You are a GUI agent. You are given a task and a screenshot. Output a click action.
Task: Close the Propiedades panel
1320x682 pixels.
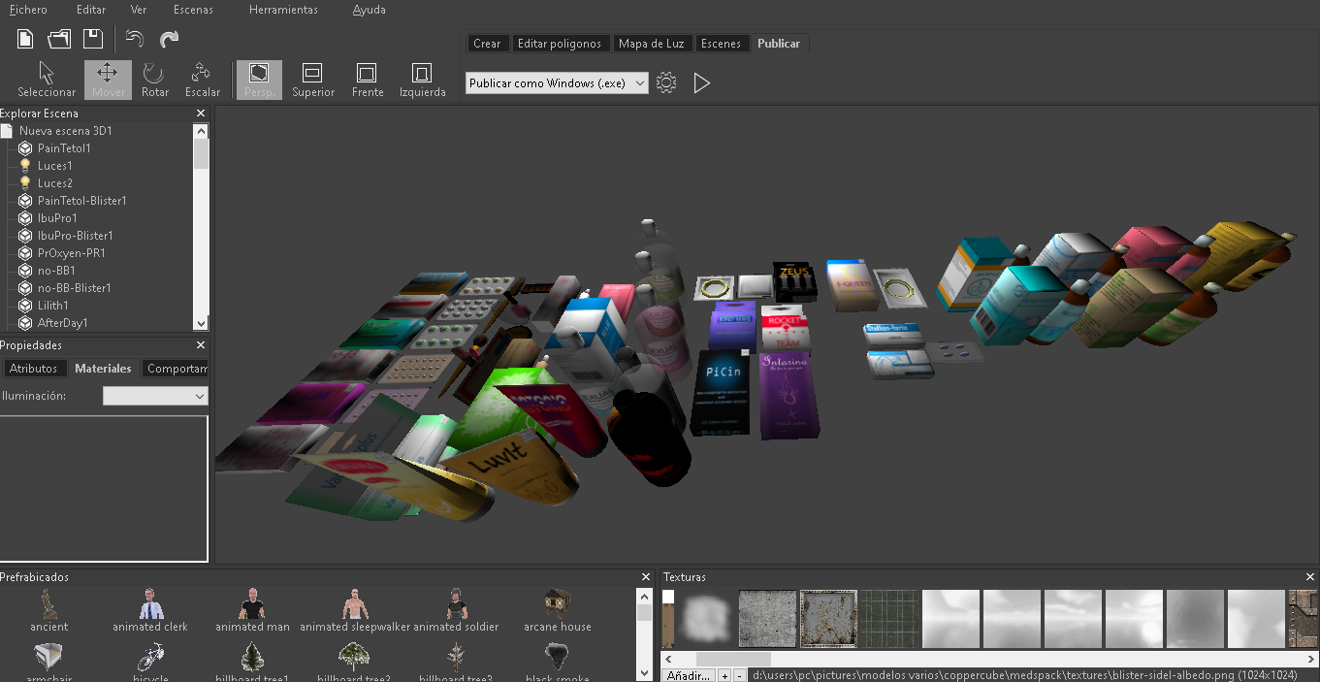pos(201,345)
